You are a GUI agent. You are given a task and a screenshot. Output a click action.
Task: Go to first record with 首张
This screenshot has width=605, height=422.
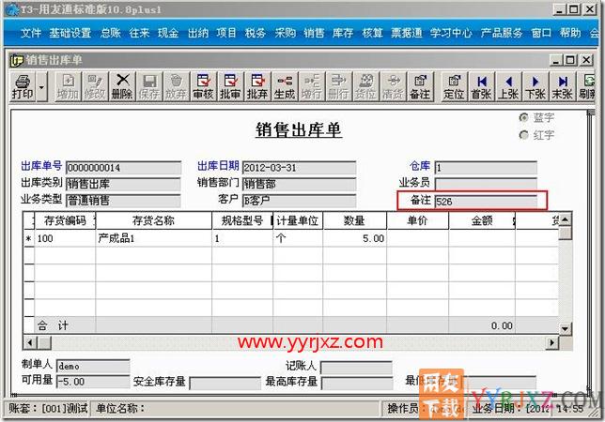point(481,87)
